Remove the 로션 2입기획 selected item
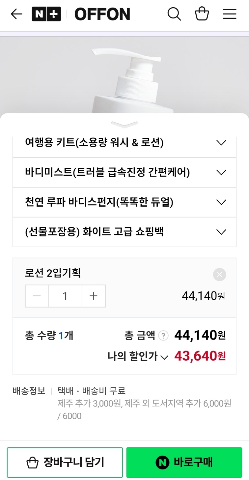 pyautogui.click(x=219, y=275)
